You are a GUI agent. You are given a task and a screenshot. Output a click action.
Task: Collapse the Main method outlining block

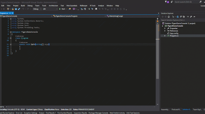tap(11, 44)
